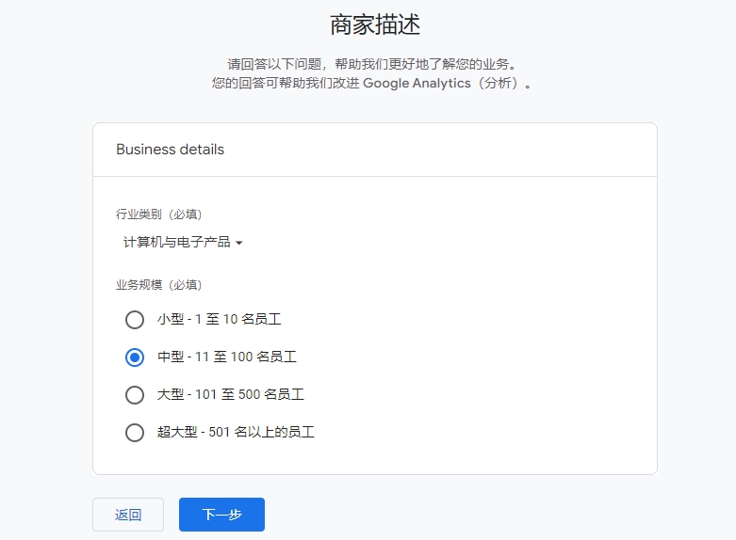Viewport: 736px width, 540px height.
Task: Select the 小型 1 至 10 名员工 radio button
Action: pos(135,320)
